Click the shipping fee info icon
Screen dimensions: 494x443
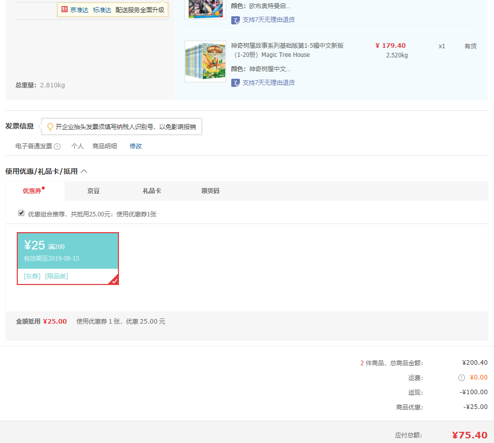pos(461,378)
